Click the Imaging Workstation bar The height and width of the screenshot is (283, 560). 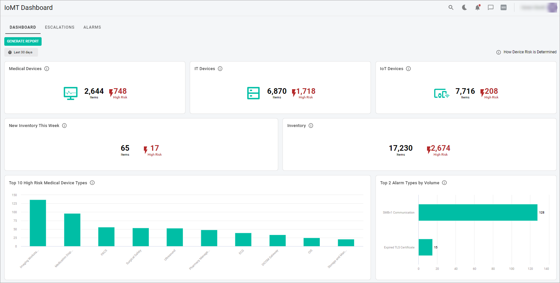(38, 223)
